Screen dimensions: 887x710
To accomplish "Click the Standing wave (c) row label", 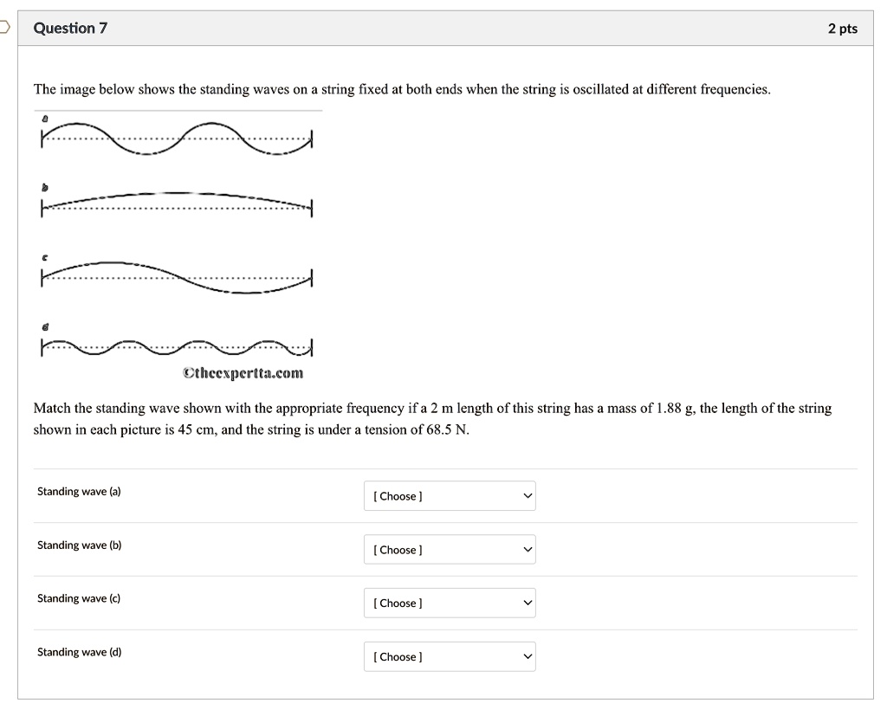I will 79,598.
